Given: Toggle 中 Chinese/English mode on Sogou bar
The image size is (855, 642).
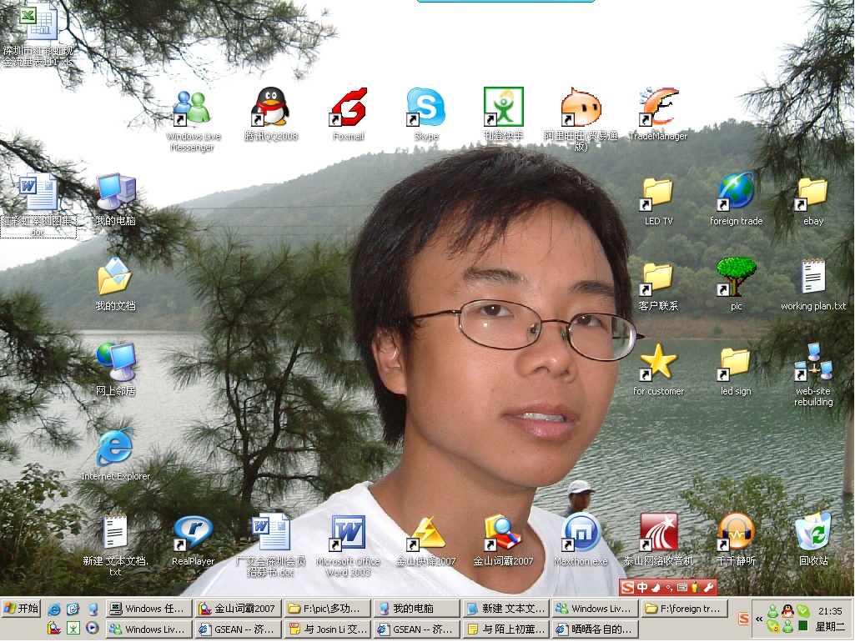Looking at the screenshot, I should [642, 588].
